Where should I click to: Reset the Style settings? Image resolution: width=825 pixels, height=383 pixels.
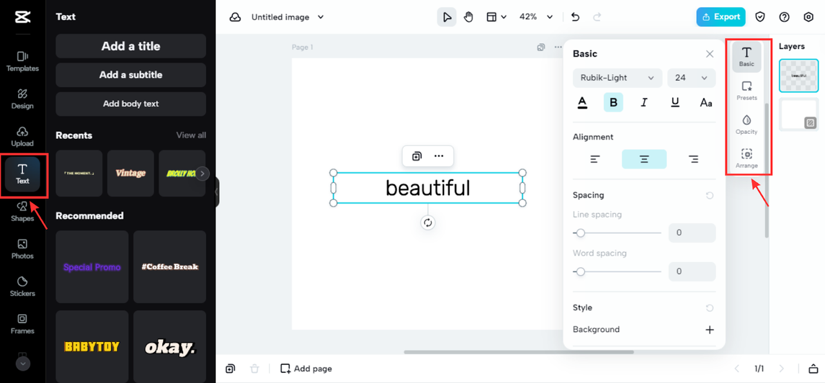pyautogui.click(x=710, y=308)
